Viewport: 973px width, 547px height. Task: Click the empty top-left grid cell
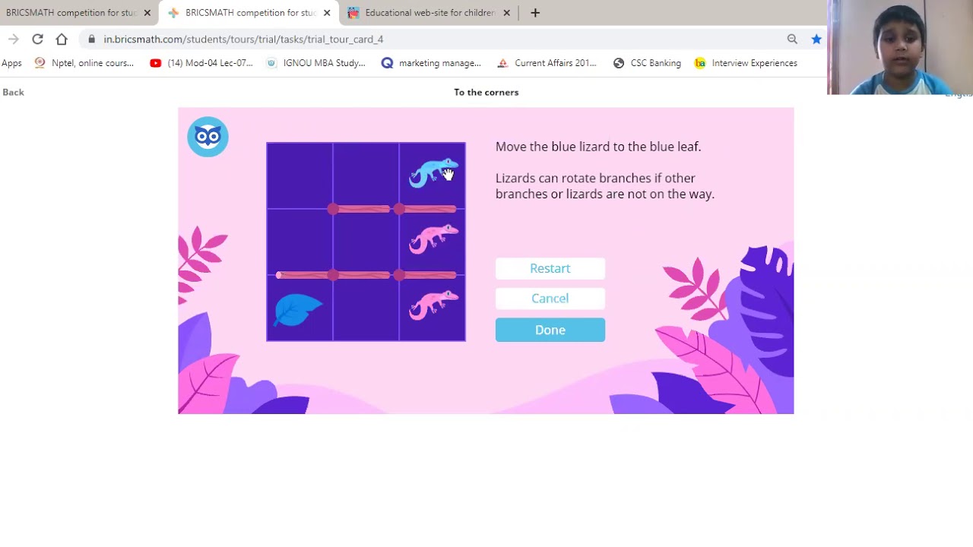pyautogui.click(x=300, y=175)
